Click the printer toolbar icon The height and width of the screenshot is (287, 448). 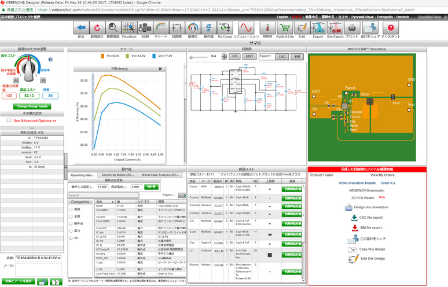(x=352, y=28)
